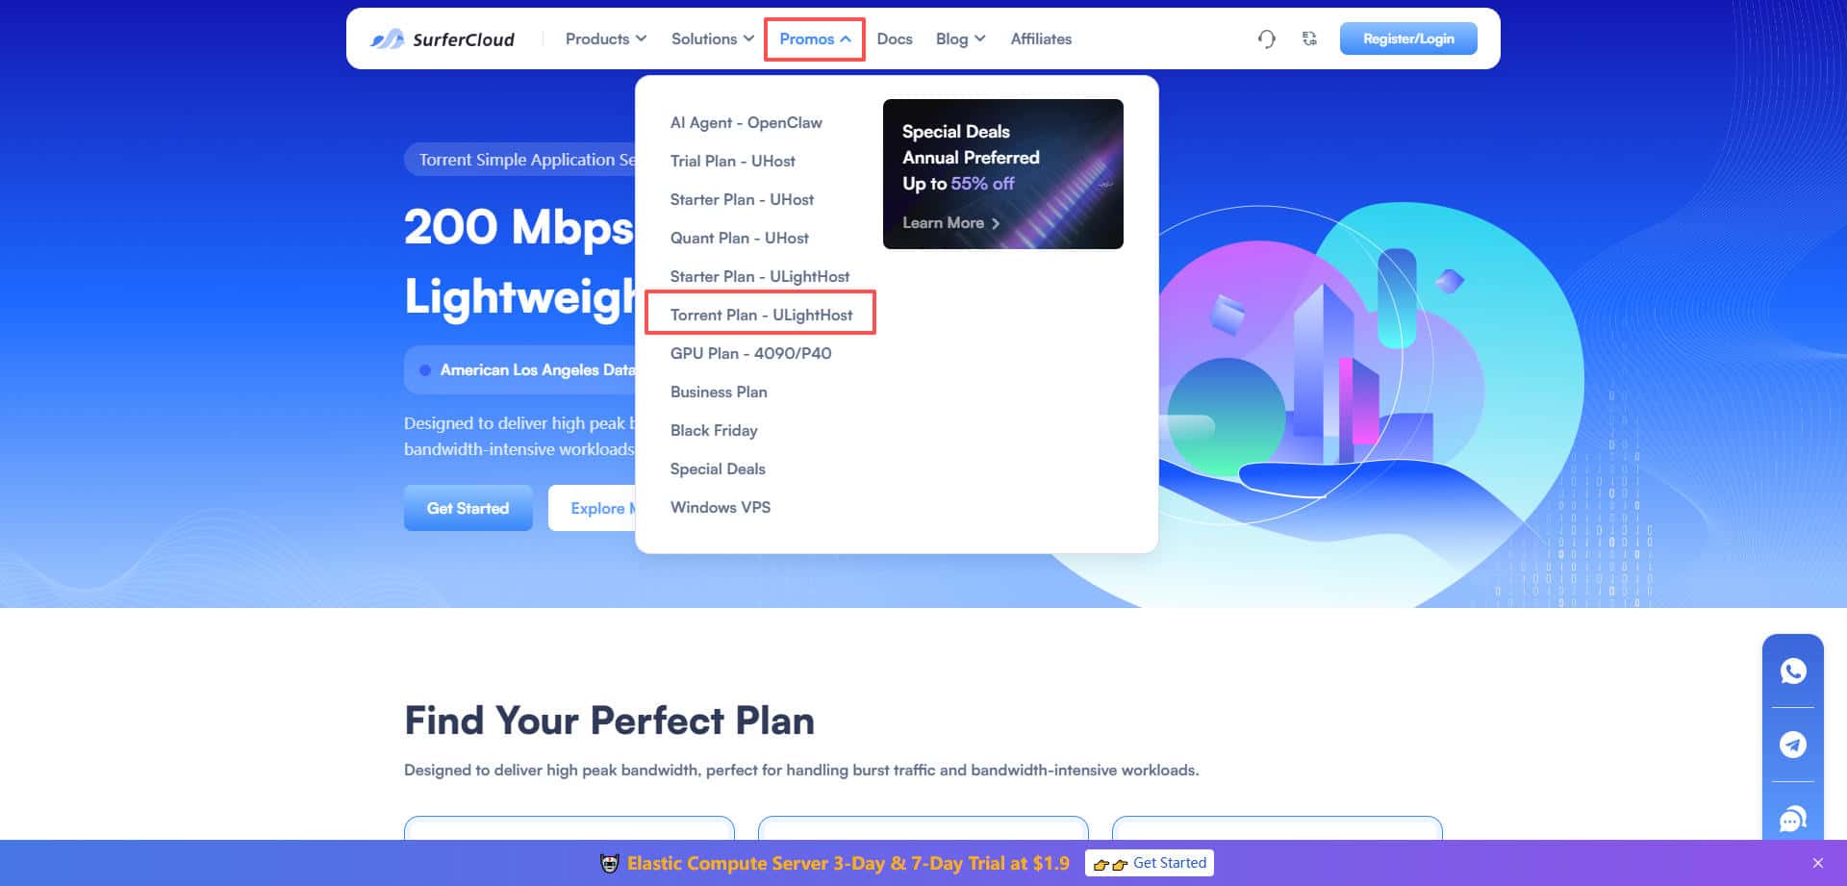Open Torrent Plan - ULightHost promo

(x=761, y=315)
